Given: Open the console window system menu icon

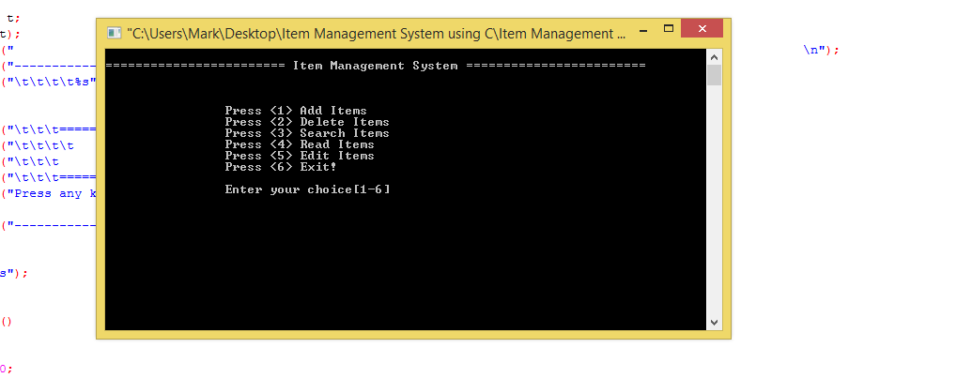Looking at the screenshot, I should [115, 33].
